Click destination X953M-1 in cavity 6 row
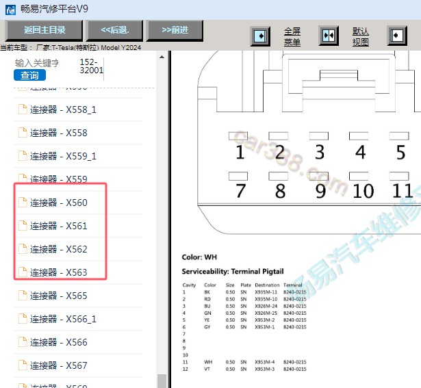The width and height of the screenshot is (421, 388). click(x=265, y=327)
